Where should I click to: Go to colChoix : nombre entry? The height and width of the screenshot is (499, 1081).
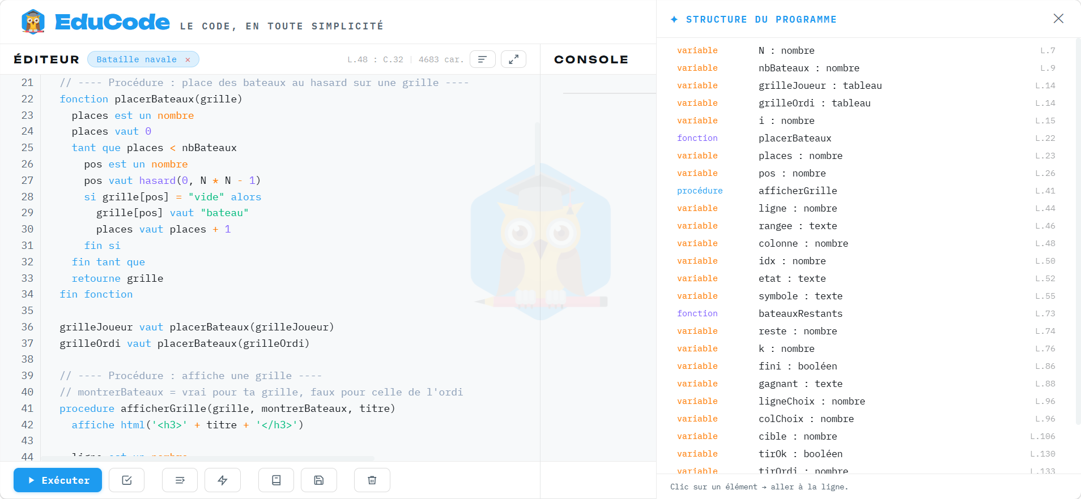point(866,419)
